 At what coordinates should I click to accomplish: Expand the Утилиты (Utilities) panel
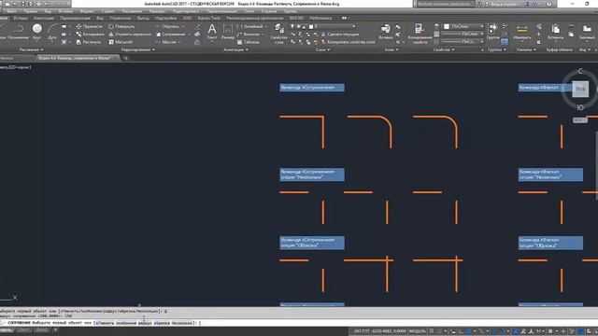525,49
